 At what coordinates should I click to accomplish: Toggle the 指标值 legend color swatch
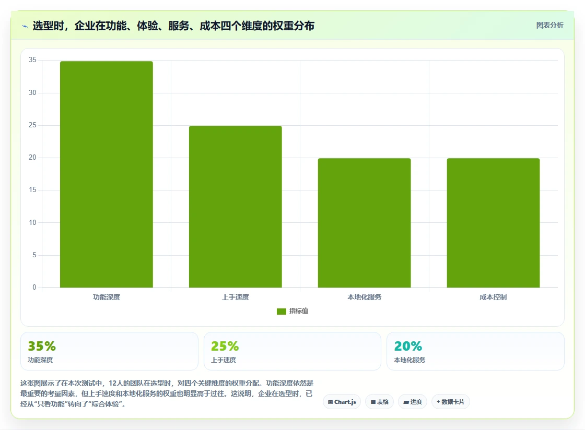(x=282, y=311)
